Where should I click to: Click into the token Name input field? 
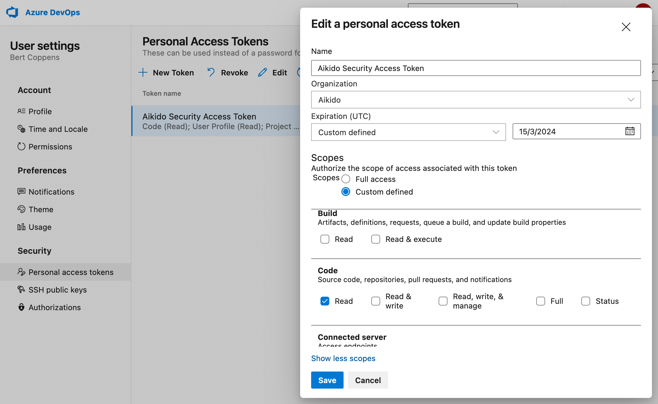pyautogui.click(x=476, y=68)
